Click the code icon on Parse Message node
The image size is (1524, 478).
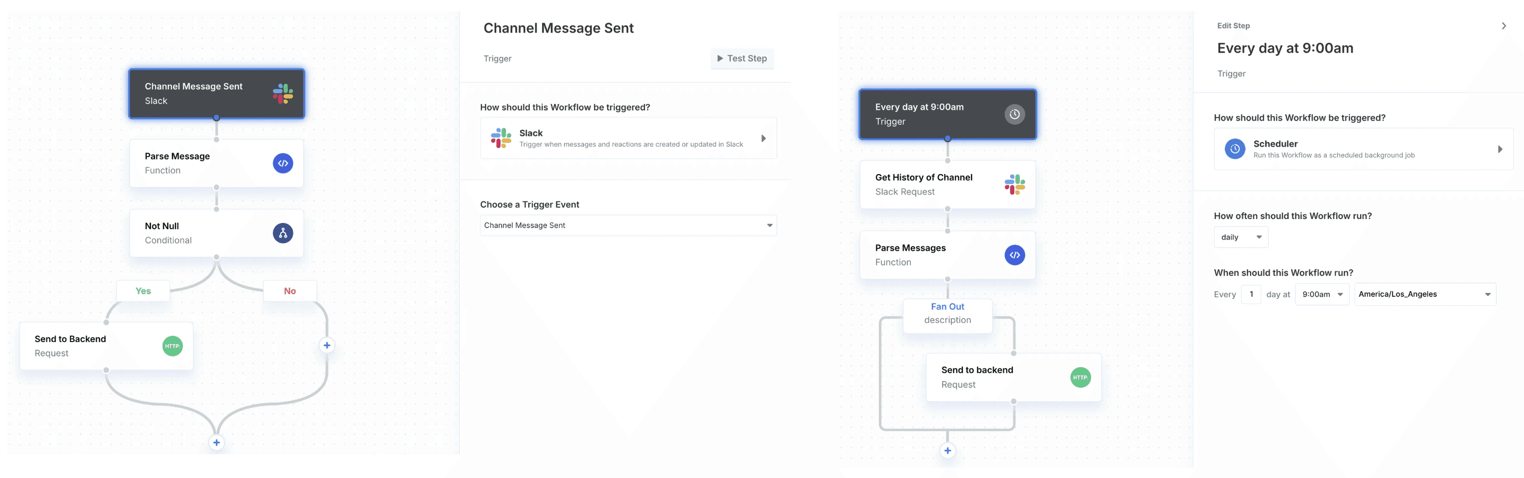pos(283,163)
